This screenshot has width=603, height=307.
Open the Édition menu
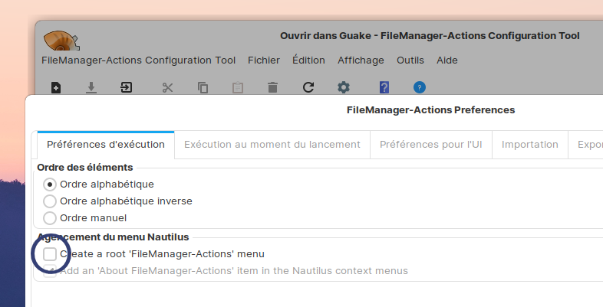tap(308, 60)
